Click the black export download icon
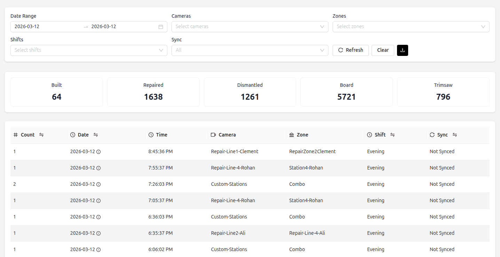The height and width of the screenshot is (257, 500). tap(403, 50)
